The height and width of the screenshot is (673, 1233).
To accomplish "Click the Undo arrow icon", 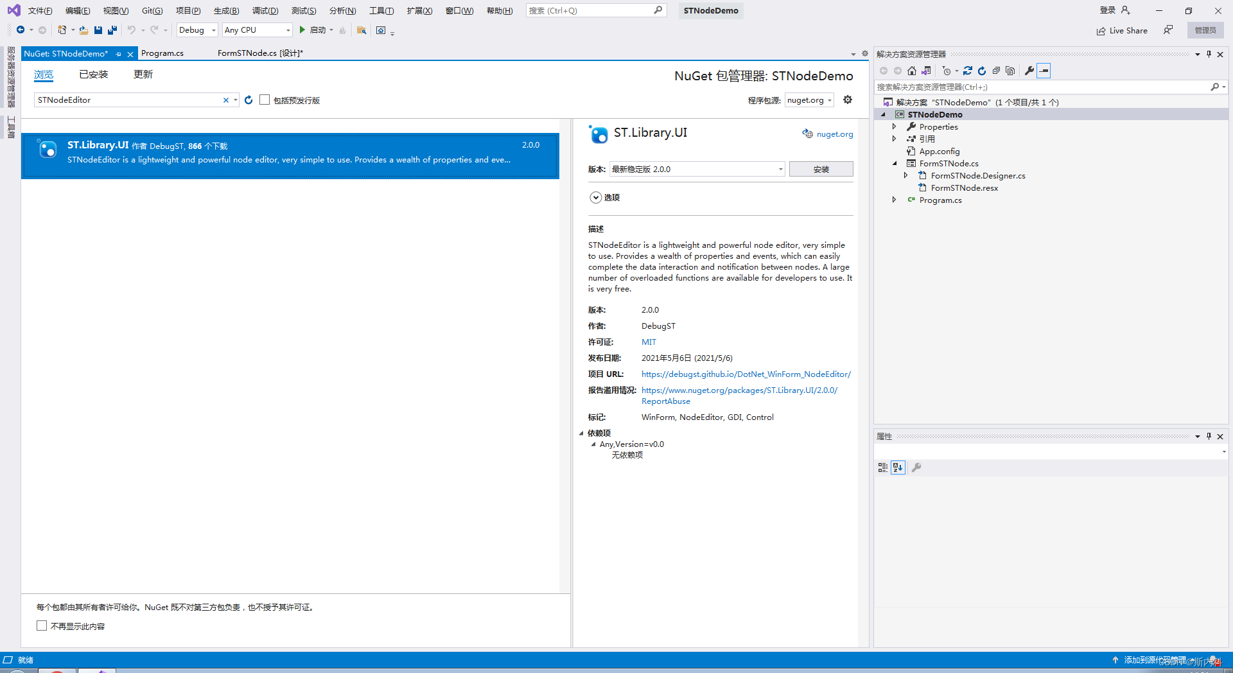I will (132, 30).
